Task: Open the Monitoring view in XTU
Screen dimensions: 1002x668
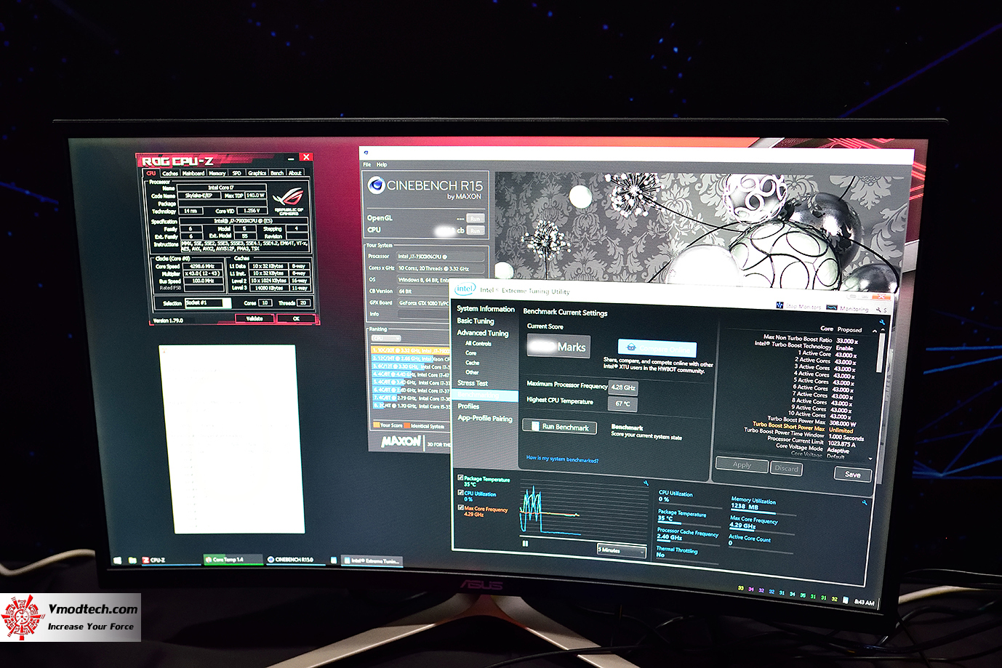Action: [x=848, y=309]
